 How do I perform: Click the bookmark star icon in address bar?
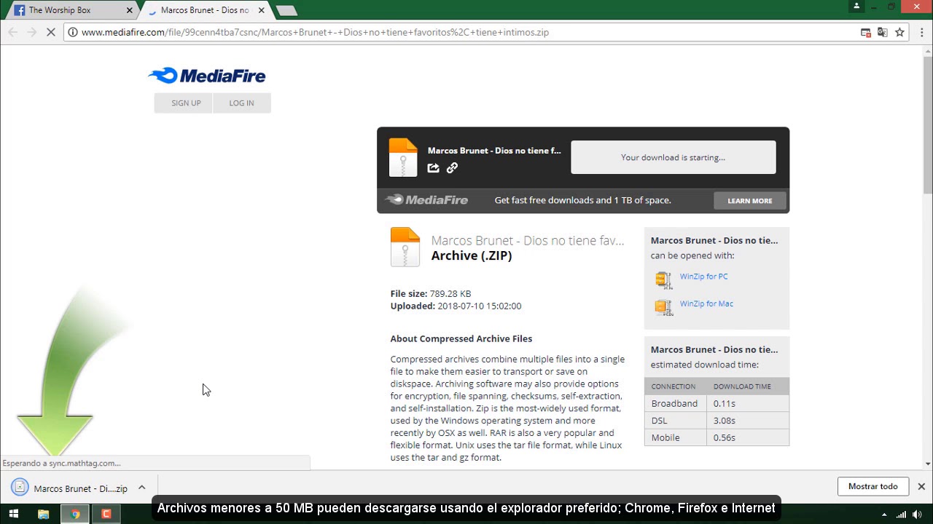(899, 32)
